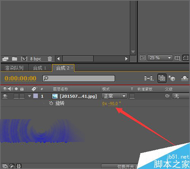Create a new composition icon
This screenshot has width=190, height=169.
pos(24,59)
